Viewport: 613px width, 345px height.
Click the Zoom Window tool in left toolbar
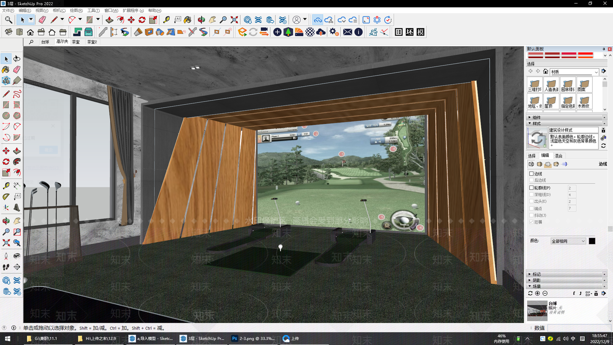pyautogui.click(x=17, y=232)
